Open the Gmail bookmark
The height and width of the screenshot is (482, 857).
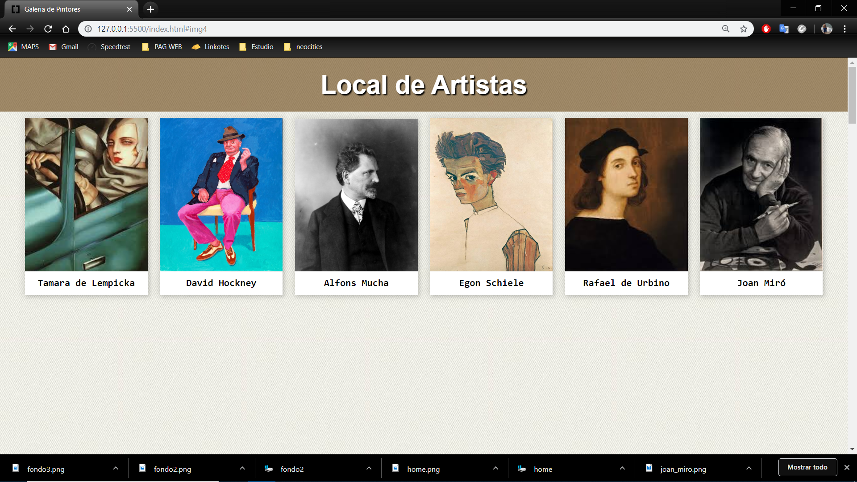tap(64, 47)
